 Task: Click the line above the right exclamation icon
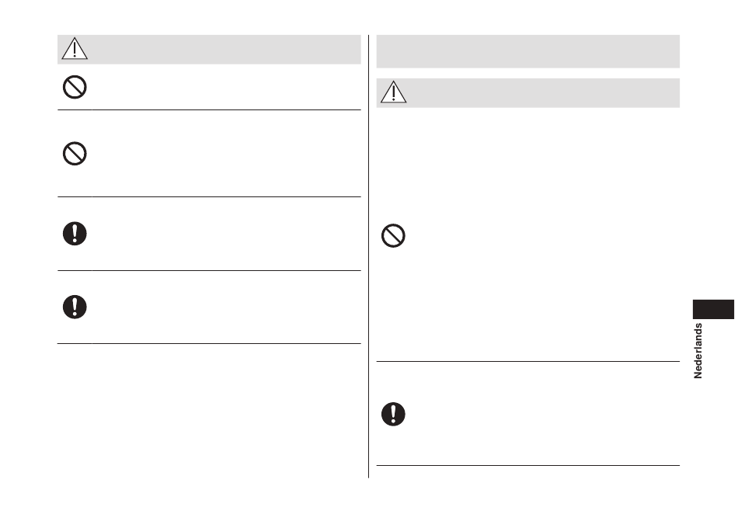[527, 361]
